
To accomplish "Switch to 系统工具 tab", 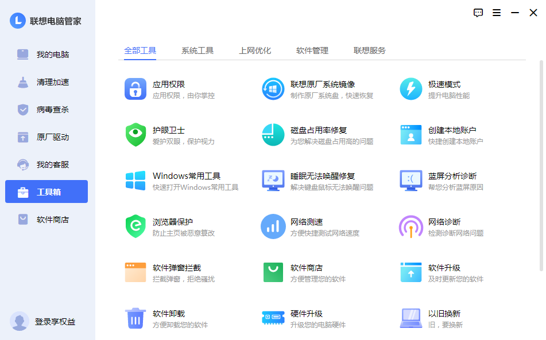I will (x=198, y=51).
